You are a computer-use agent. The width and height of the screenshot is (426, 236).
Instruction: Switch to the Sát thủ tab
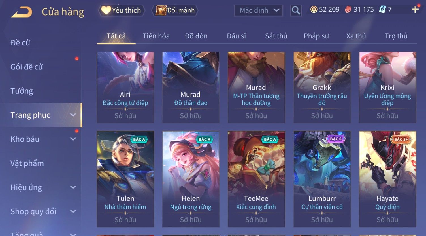[x=276, y=36]
